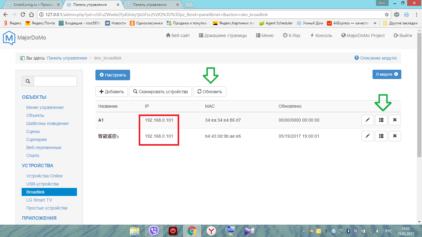Log out with the Выйти link
This screenshot has width=422, height=237.
(x=403, y=35)
